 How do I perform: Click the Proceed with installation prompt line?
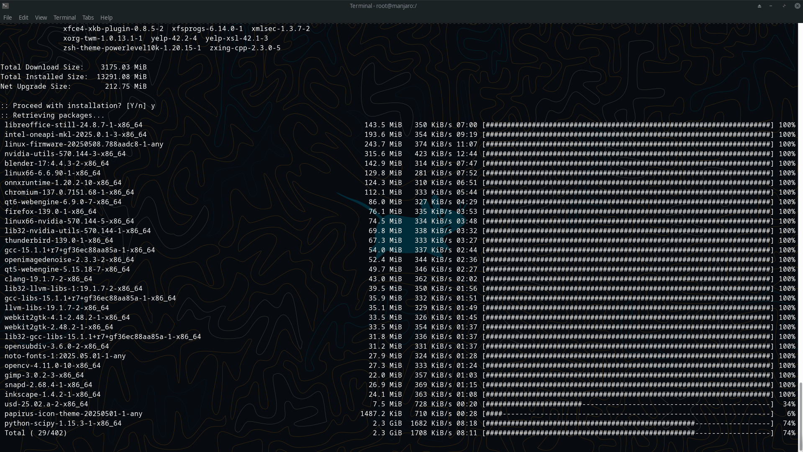78,105
